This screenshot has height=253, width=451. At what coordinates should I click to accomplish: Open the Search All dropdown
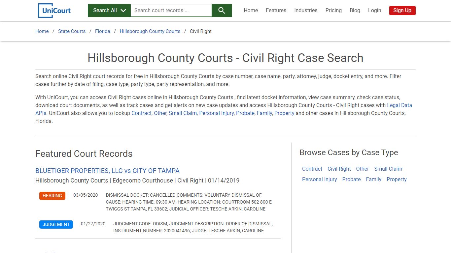point(109,11)
